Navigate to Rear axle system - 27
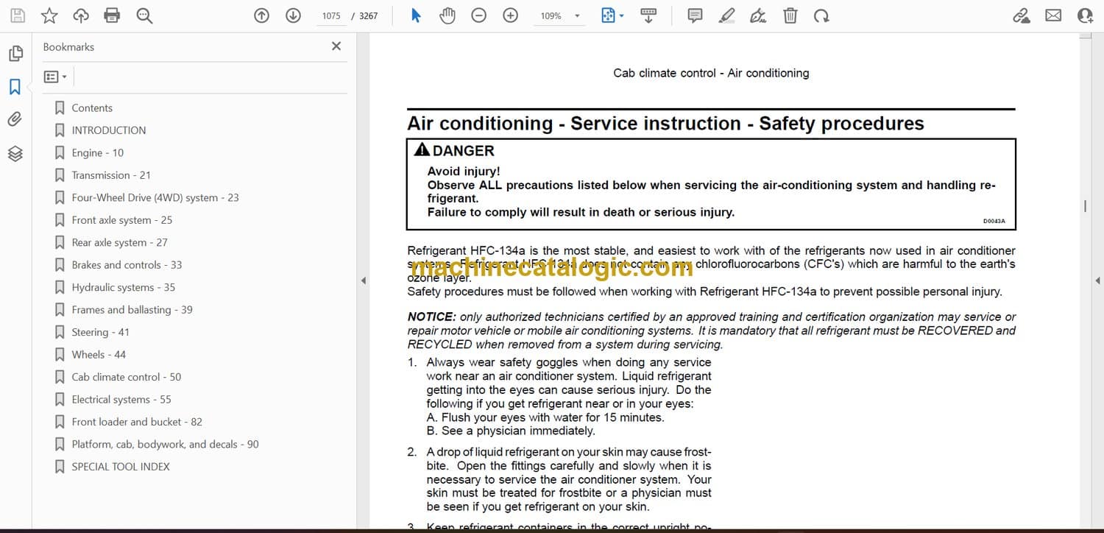Viewport: 1104px width, 533px height. 120,242
